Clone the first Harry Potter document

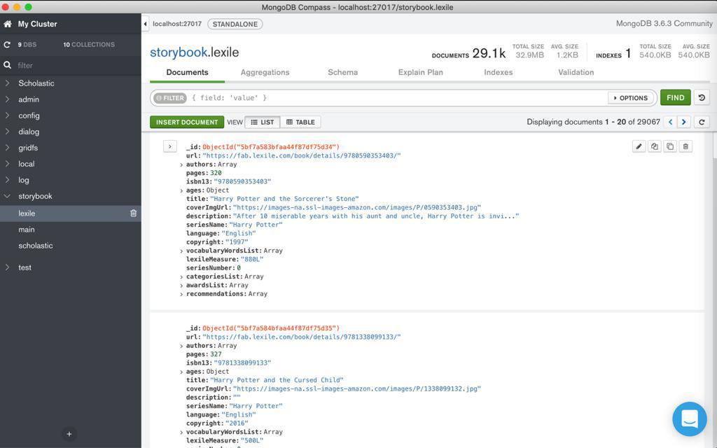click(670, 146)
